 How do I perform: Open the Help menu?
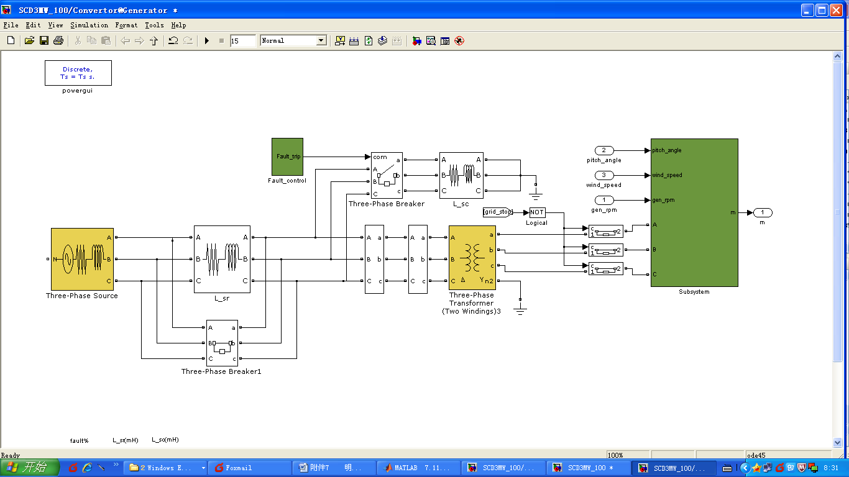(178, 25)
